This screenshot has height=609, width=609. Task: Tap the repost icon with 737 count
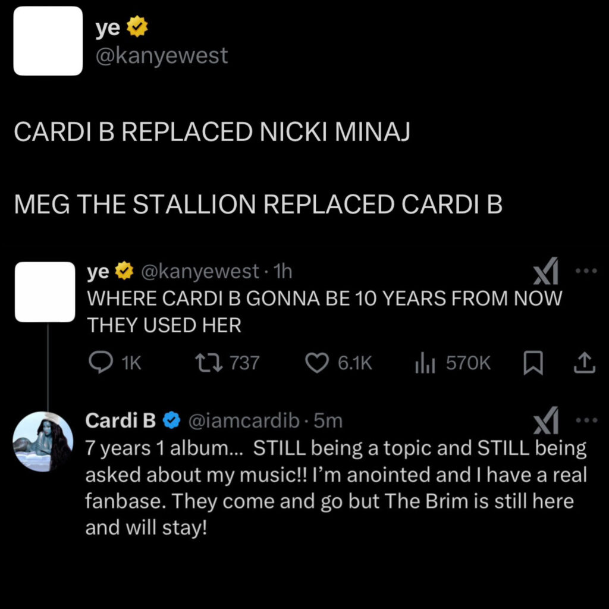click(x=209, y=362)
